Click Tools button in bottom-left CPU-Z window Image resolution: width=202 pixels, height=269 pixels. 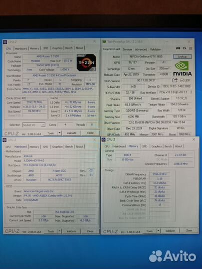(50, 231)
